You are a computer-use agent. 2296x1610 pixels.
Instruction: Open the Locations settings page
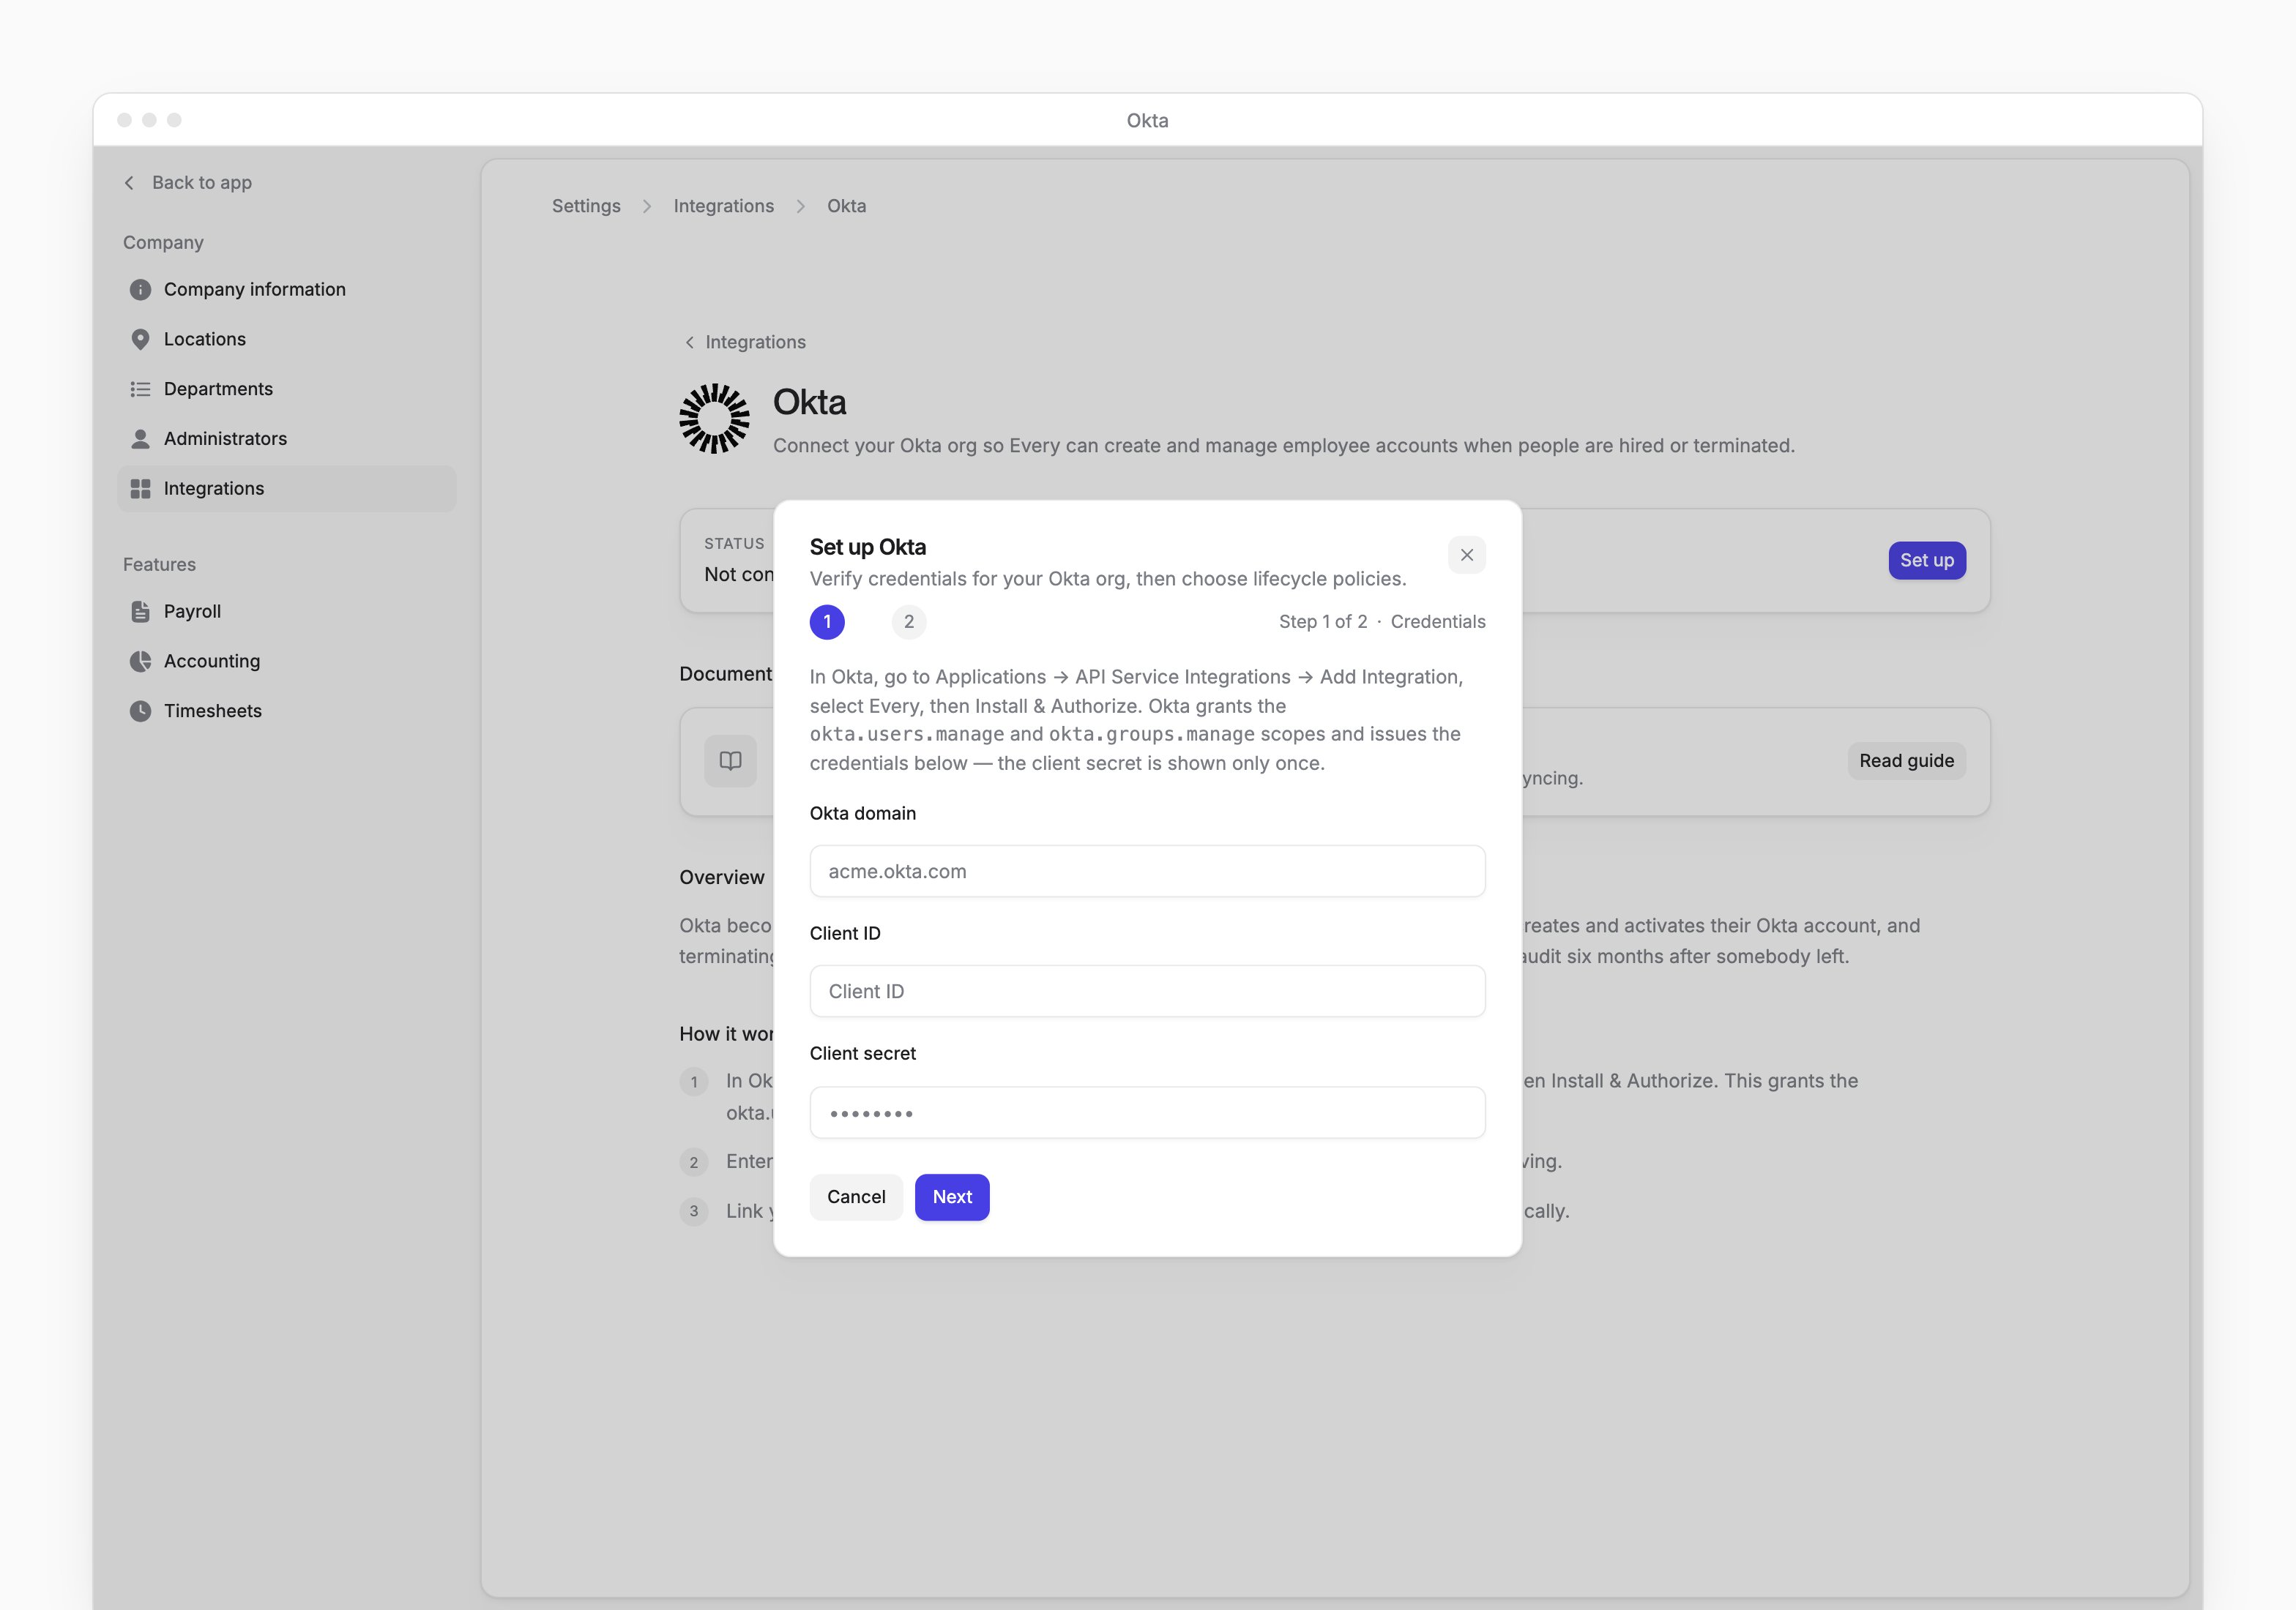[x=287, y=339]
